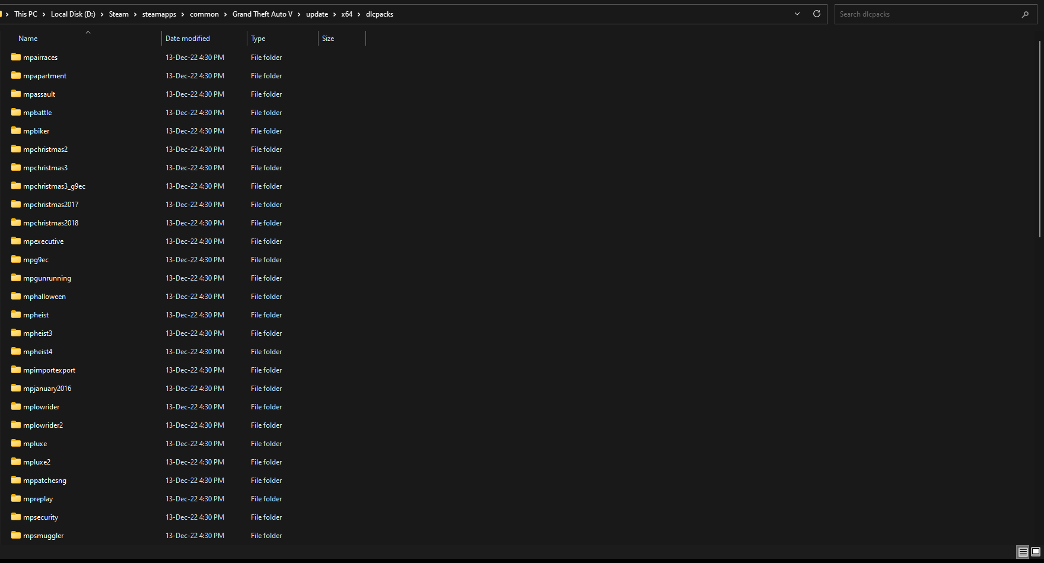The image size is (1044, 563).
Task: Go to Local Disk (D:) breadcrumb
Action: point(73,14)
